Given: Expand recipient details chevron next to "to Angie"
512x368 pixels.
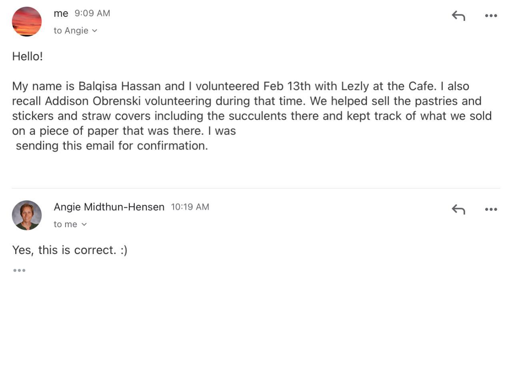Looking at the screenshot, I should click(95, 31).
